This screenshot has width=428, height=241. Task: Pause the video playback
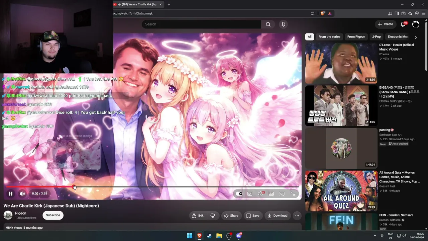(x=11, y=193)
